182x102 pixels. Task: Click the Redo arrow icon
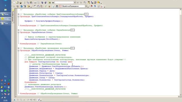[45, 3]
